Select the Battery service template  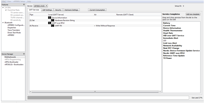[167, 23]
